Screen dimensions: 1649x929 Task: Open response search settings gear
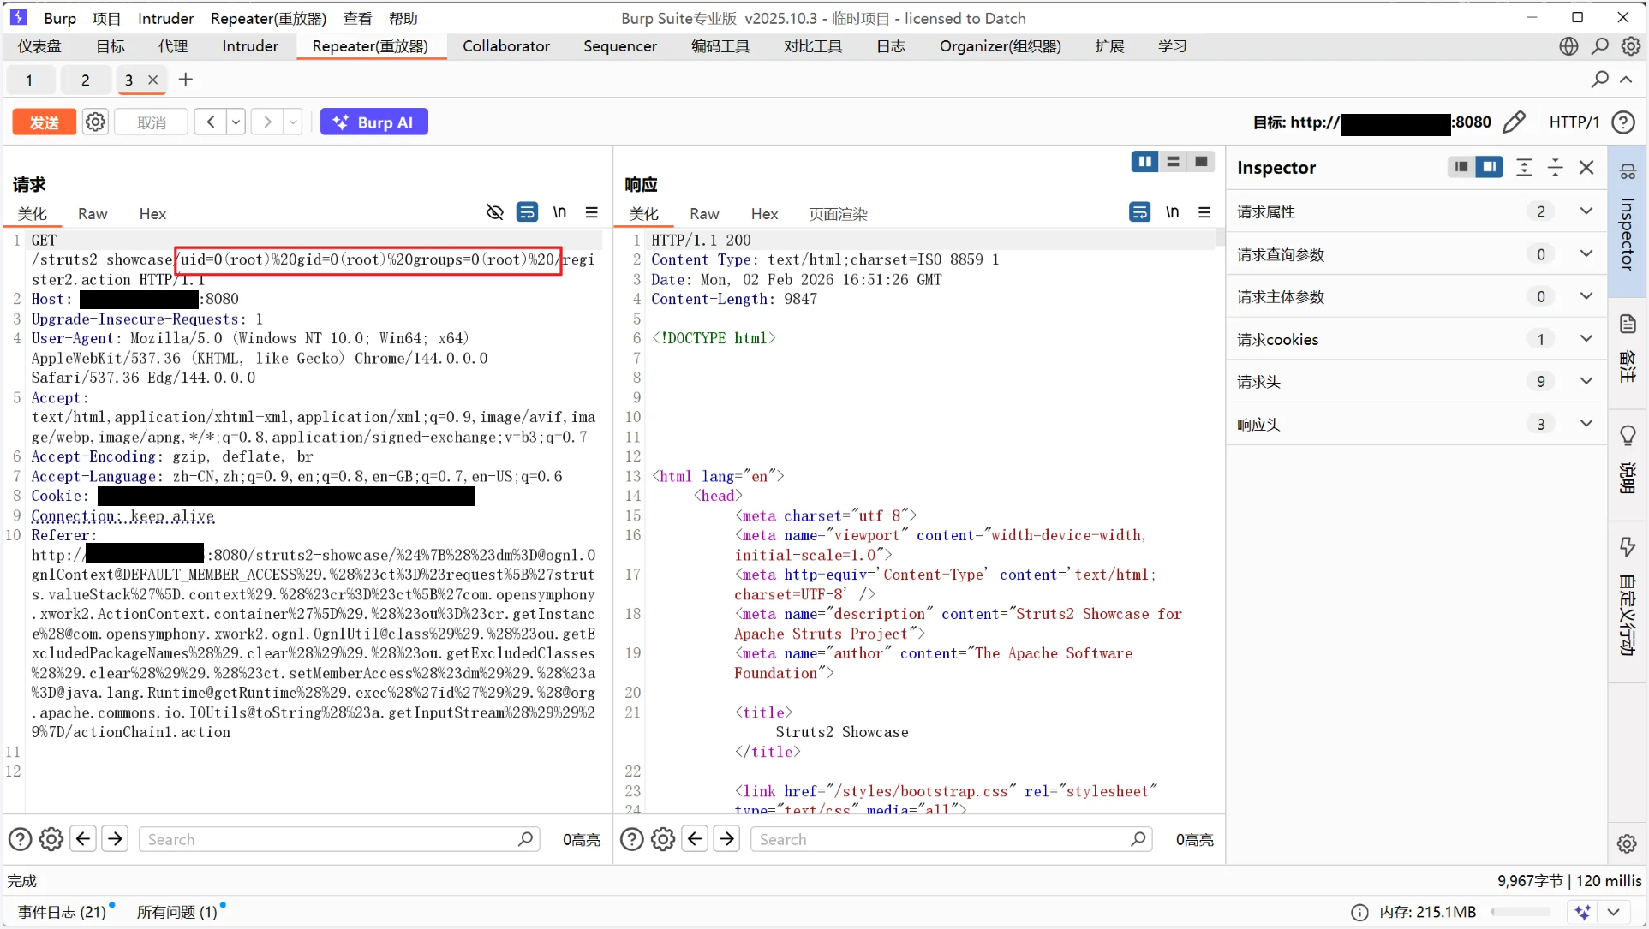[663, 839]
